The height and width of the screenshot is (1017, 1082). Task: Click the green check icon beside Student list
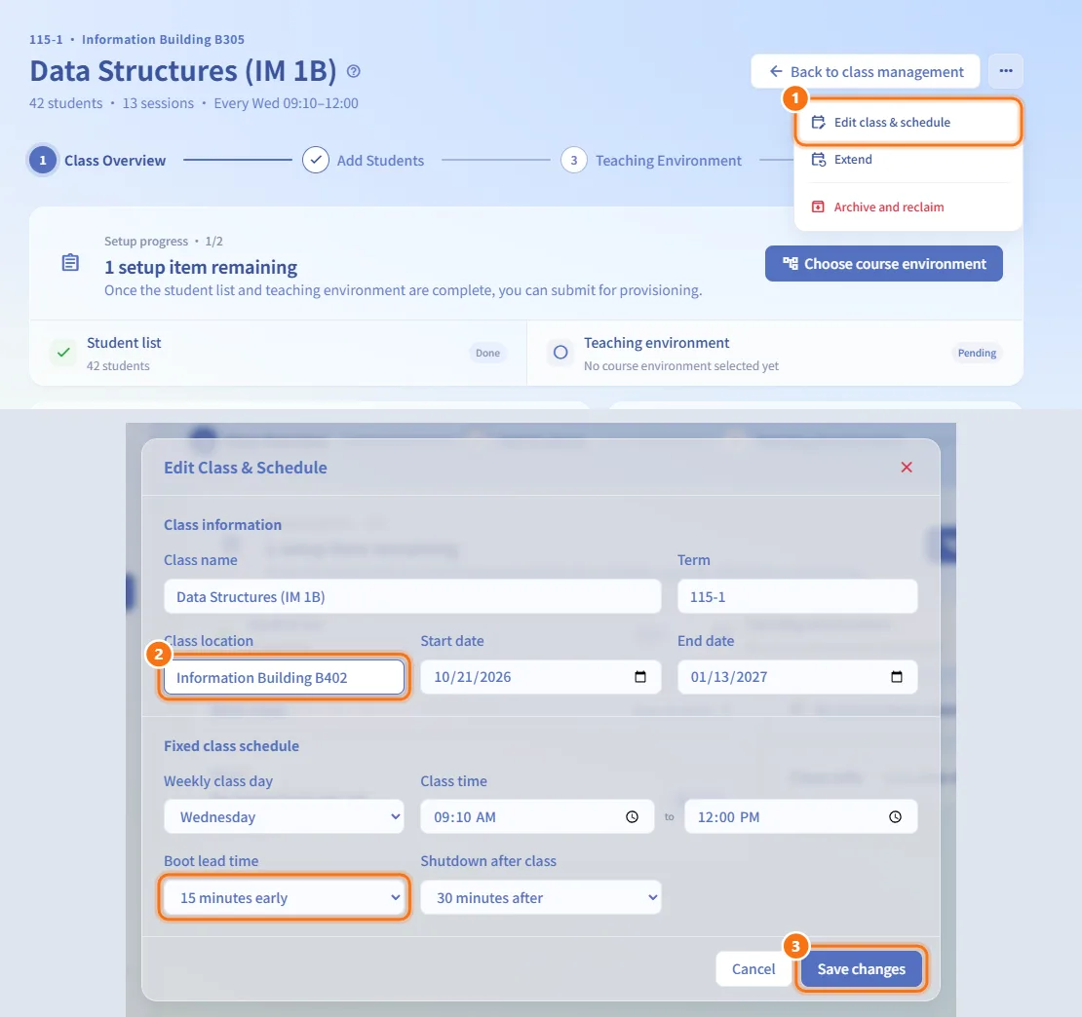coord(63,353)
